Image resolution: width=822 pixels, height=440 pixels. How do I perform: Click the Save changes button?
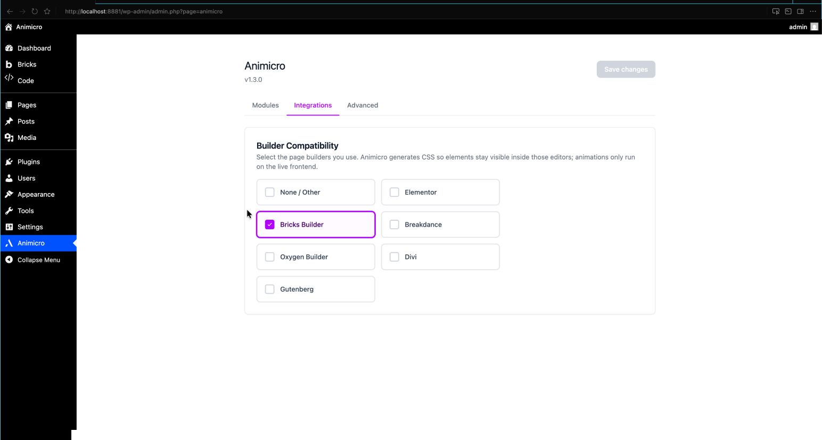coord(626,69)
